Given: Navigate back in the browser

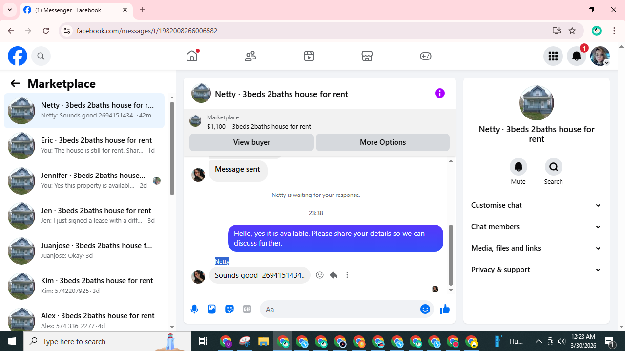Looking at the screenshot, I should click(11, 31).
